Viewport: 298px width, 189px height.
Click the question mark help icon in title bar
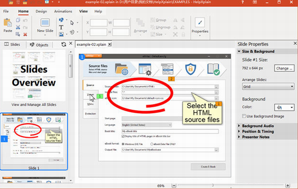pos(243,2)
